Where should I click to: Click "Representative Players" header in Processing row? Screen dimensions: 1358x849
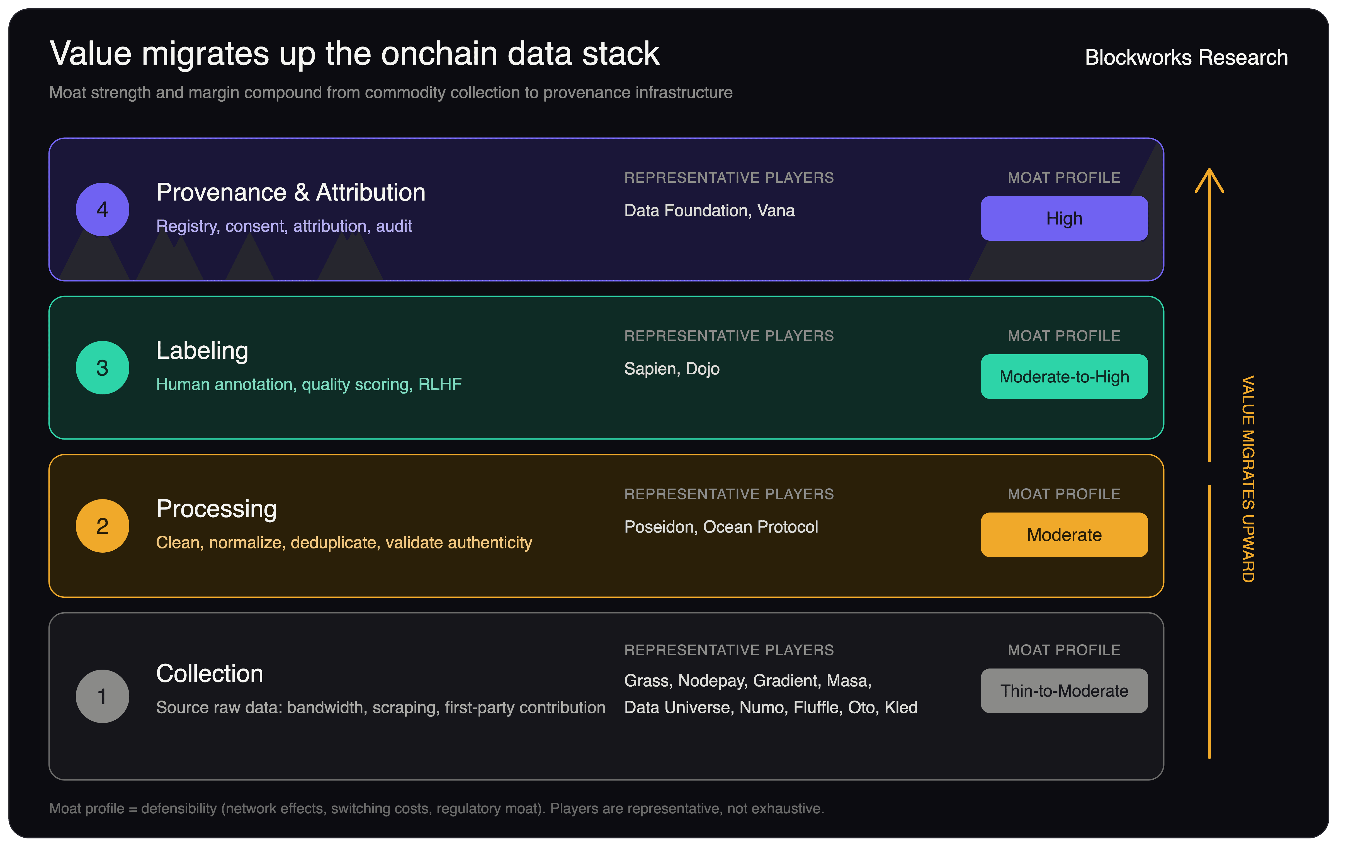(729, 495)
